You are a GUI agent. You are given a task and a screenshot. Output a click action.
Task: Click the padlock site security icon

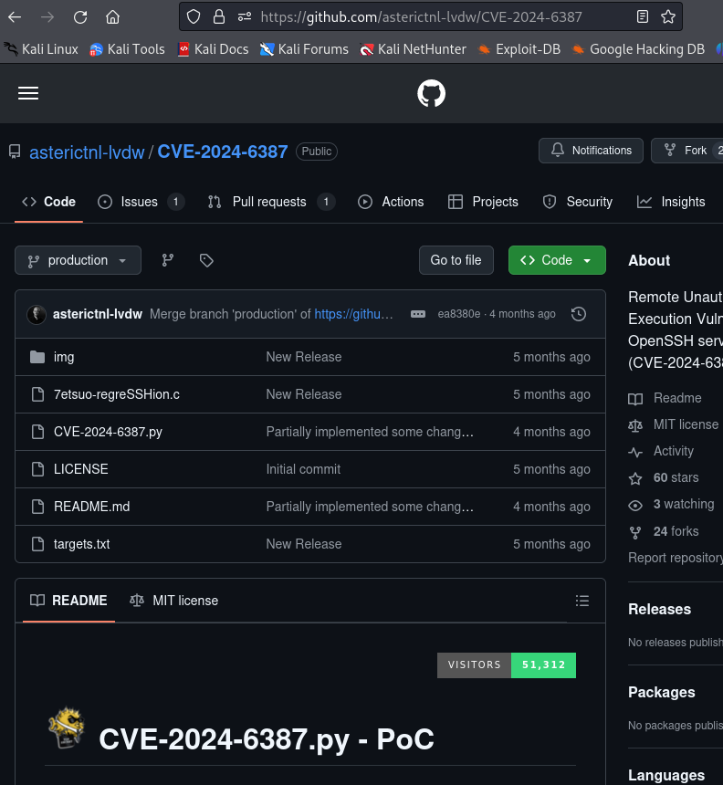click(x=219, y=17)
